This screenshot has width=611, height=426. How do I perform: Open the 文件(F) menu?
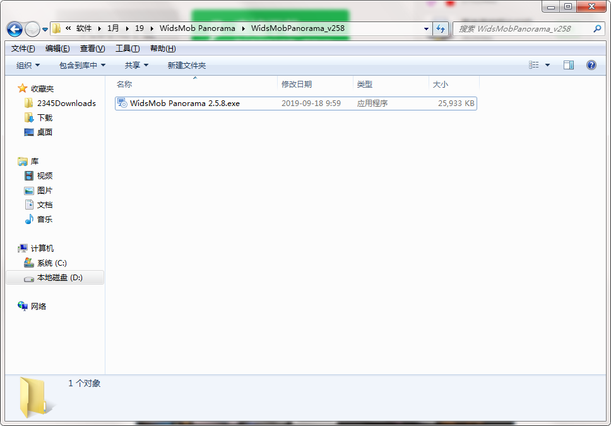tap(23, 49)
